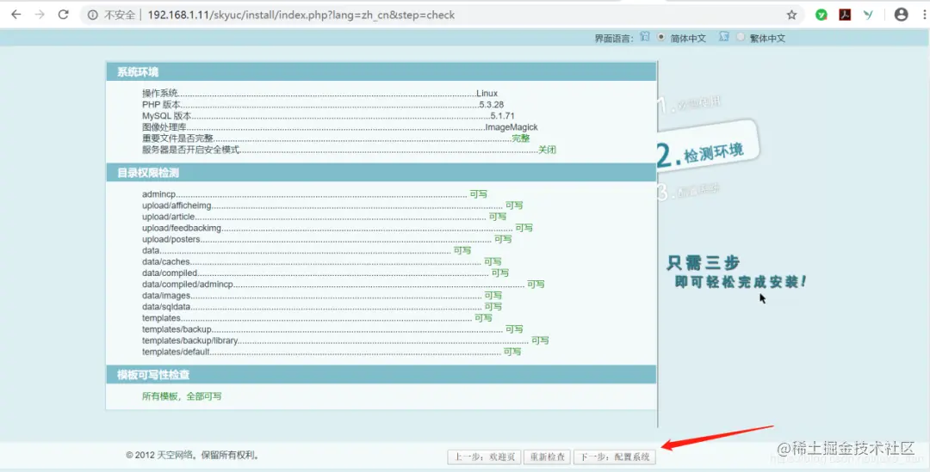Viewport: 930px width, 472px height.
Task: Click the not-secure site info icon
Action: (x=92, y=15)
